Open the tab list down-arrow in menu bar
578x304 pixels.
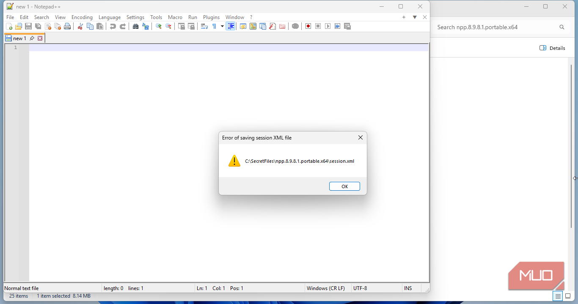coord(415,17)
